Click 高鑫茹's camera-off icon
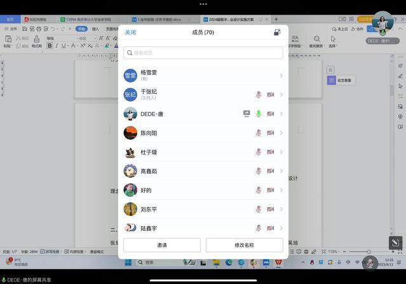 point(271,171)
